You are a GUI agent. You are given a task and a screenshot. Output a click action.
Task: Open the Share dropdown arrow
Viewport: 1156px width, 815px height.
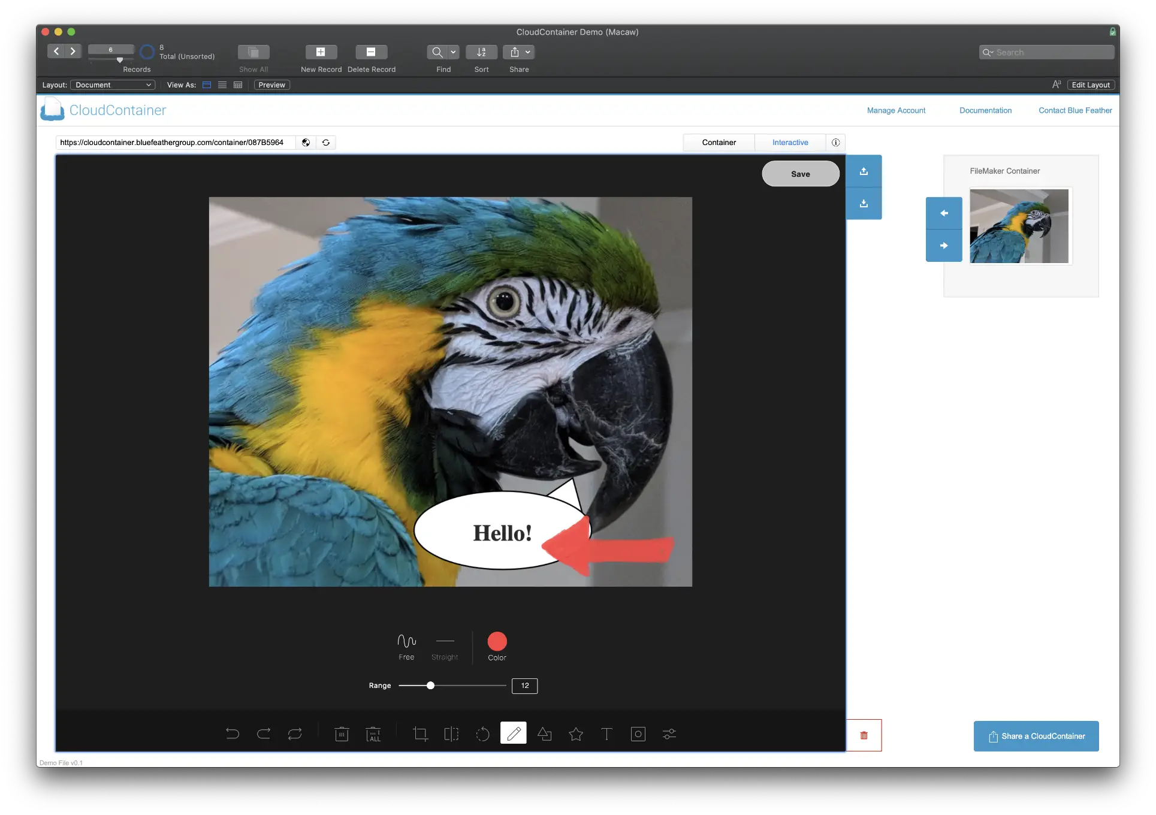tap(526, 52)
